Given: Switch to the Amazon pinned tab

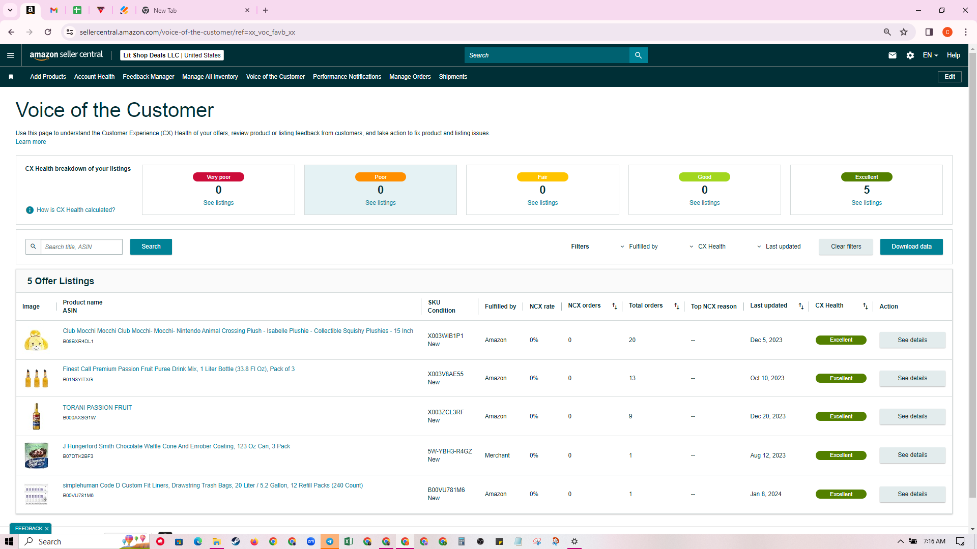Looking at the screenshot, I should pos(31,10).
